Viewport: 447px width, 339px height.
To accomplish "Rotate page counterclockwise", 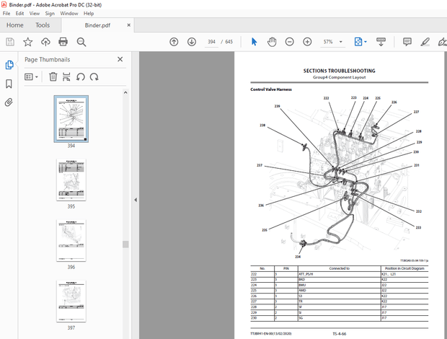I will 81,76.
